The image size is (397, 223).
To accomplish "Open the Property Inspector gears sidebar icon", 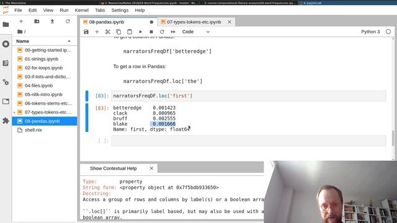I will click(x=6, y=82).
